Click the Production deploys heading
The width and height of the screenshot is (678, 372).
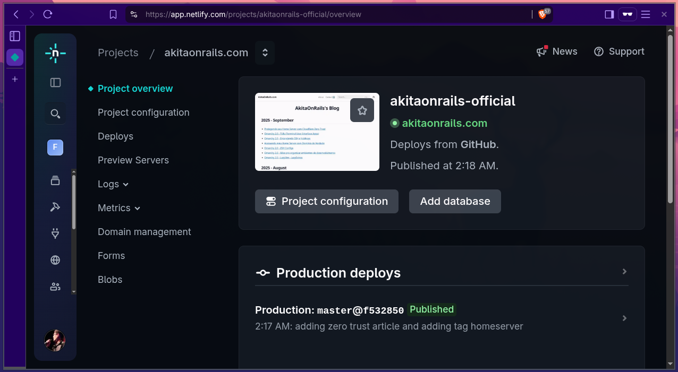pos(338,273)
